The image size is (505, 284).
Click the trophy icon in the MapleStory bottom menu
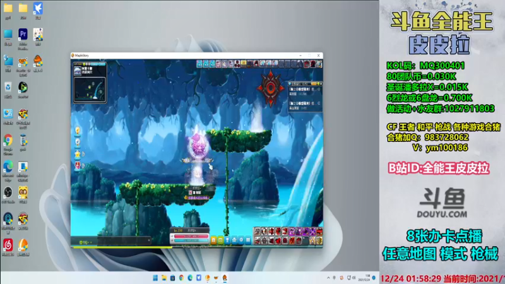click(x=227, y=240)
